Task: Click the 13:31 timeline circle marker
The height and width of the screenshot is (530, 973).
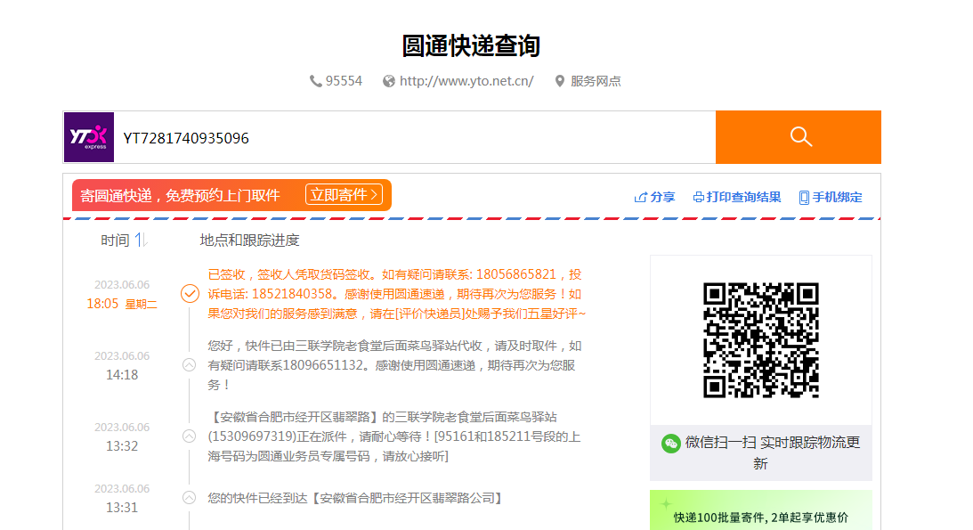Action: click(x=190, y=498)
